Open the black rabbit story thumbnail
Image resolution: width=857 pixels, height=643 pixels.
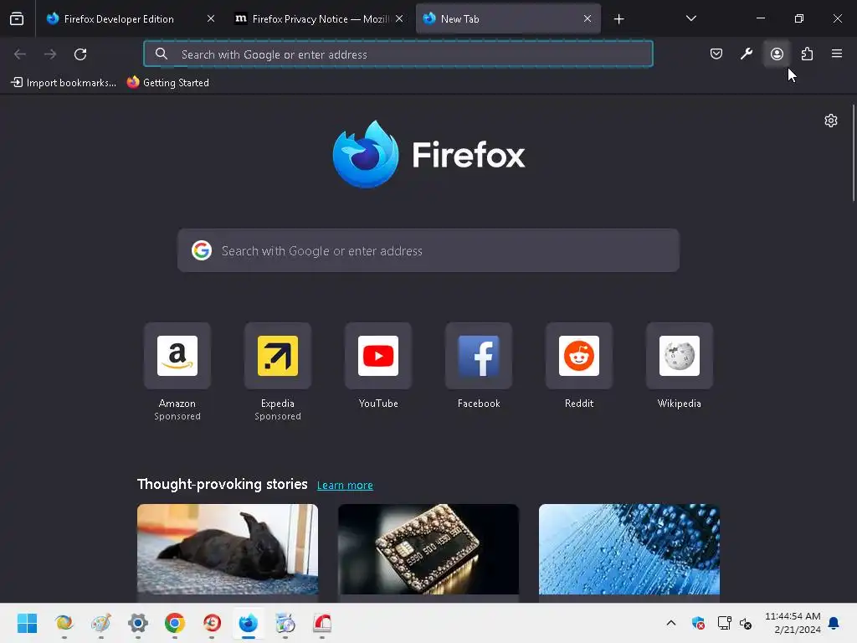pos(228,549)
